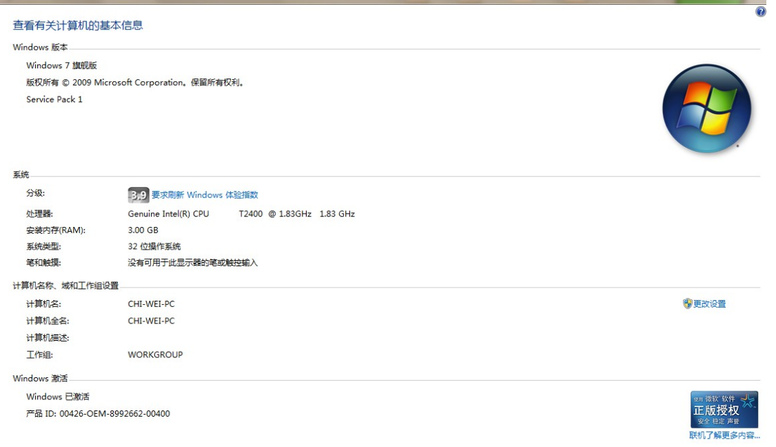Click the Service Pack 1 text
The width and height of the screenshot is (776, 447).
pos(54,99)
